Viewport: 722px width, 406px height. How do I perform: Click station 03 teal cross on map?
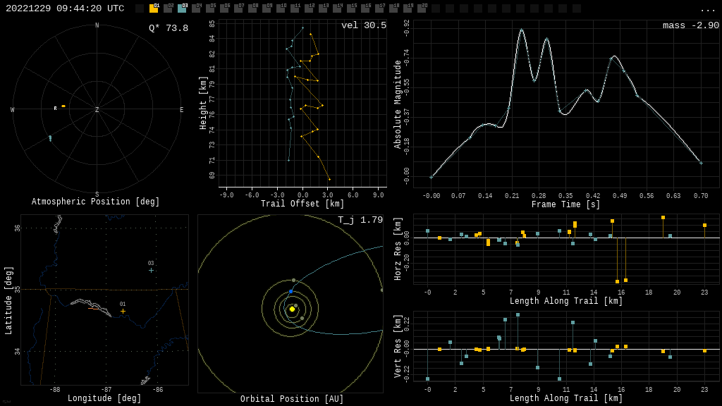click(x=151, y=270)
